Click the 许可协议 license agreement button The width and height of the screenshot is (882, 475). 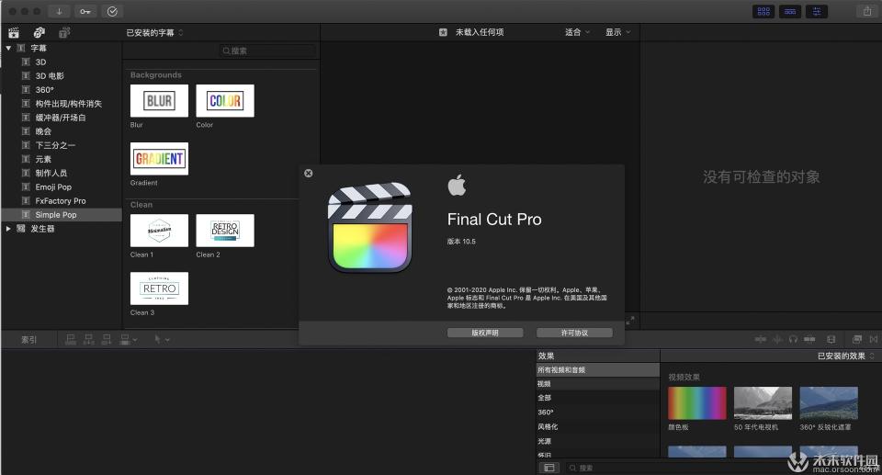(574, 334)
